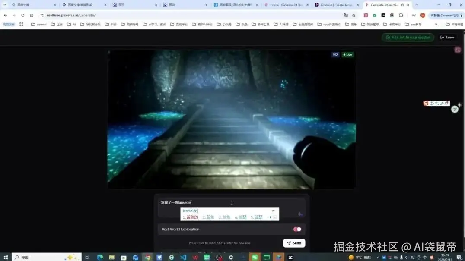The height and width of the screenshot is (261, 465).
Task: Open Task View on the taskbar
Action: (x=87, y=257)
